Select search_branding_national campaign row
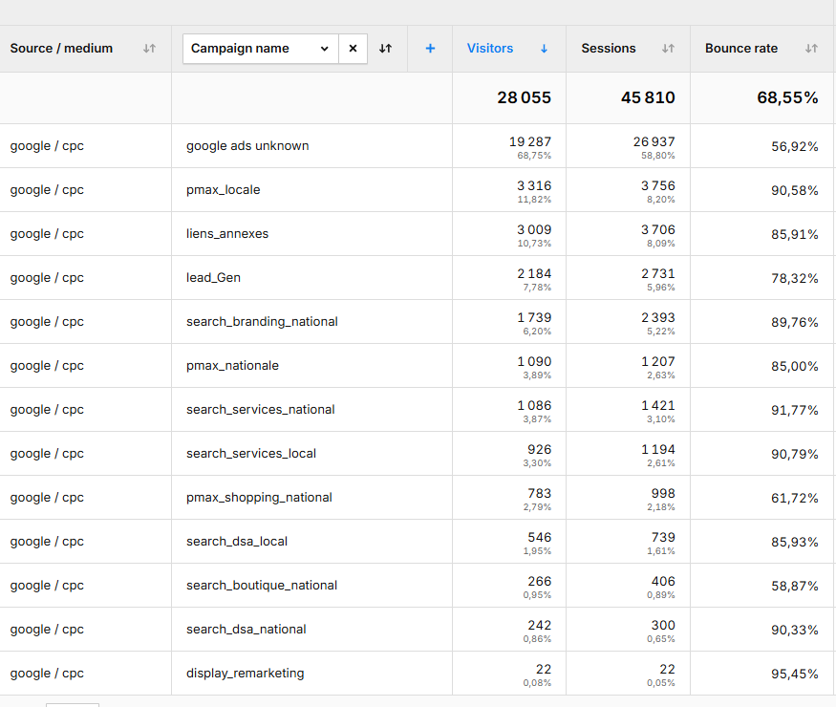Viewport: 836px width, 707px height. 262,322
